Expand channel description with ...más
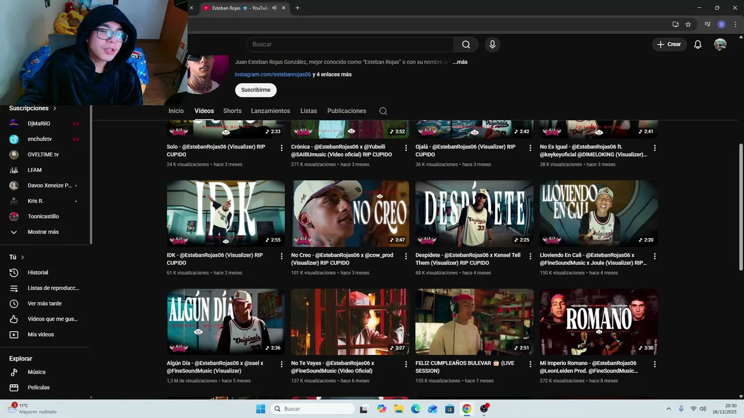This screenshot has height=418, width=744. [460, 62]
